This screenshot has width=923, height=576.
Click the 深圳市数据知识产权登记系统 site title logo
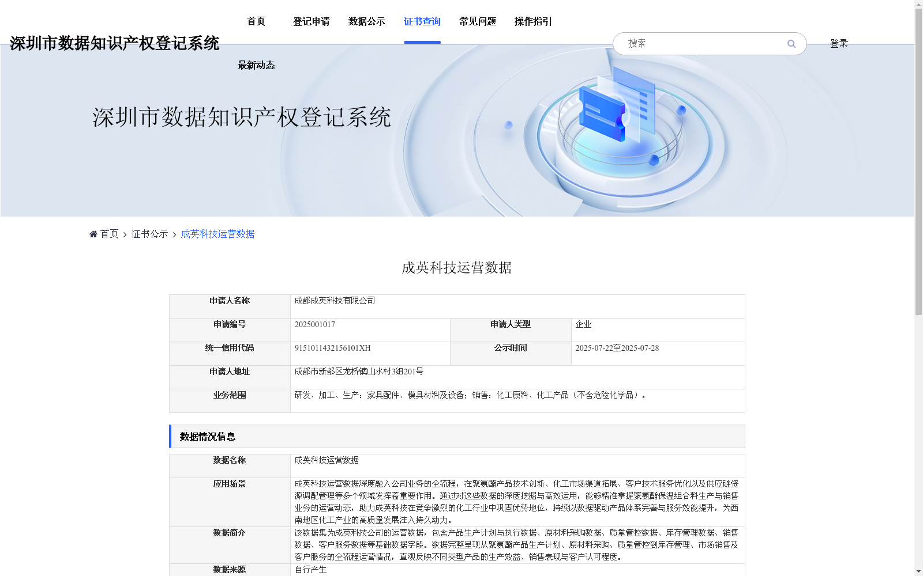tap(114, 43)
